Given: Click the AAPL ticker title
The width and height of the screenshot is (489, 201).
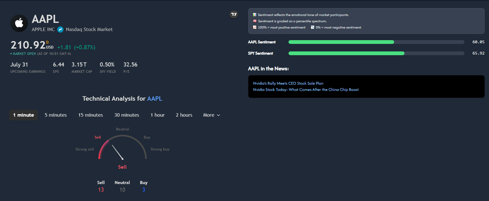Looking at the screenshot, I should (x=45, y=19).
